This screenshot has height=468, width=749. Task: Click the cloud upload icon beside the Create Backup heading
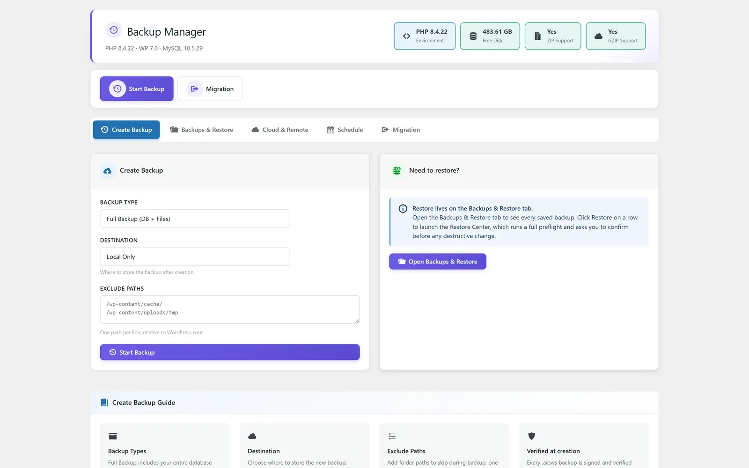point(108,171)
